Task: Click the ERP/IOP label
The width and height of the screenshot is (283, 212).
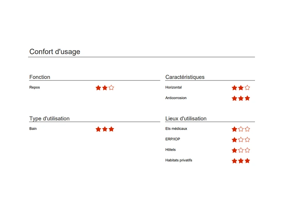Action: pos(173,139)
